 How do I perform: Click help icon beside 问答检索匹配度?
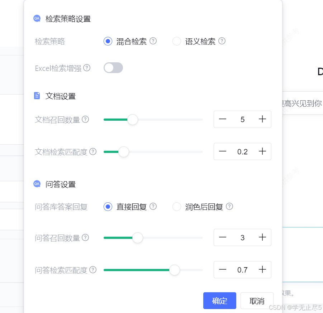pos(93,270)
